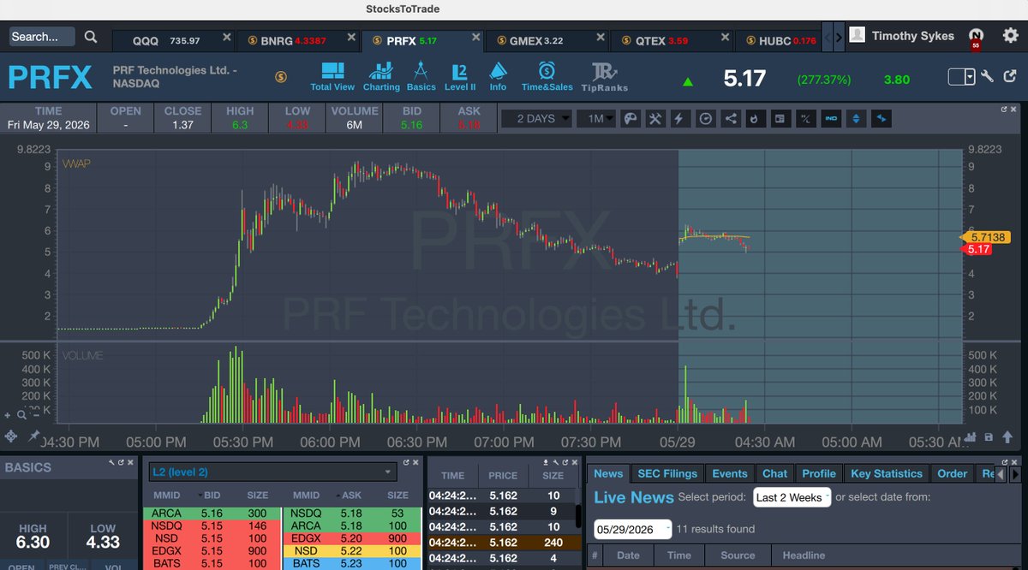Screen dimensions: 1028x570
Task: Click the search magnifier icon
Action: 91,37
